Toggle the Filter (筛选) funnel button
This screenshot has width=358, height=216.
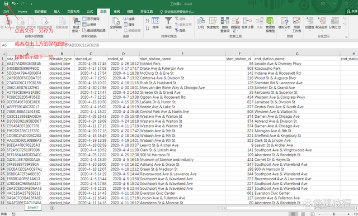point(168,23)
